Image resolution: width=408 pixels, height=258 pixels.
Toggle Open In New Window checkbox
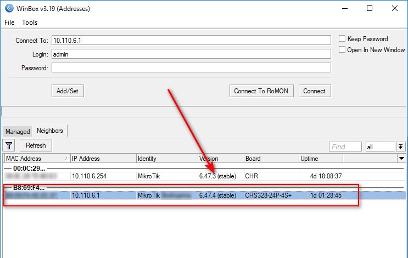(342, 49)
